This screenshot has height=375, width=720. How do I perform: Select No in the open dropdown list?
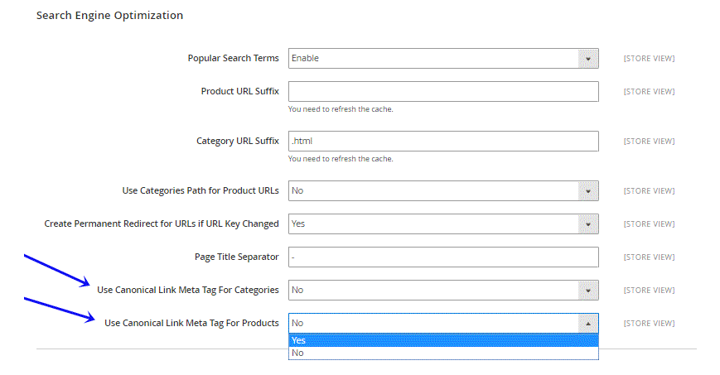[x=443, y=353]
